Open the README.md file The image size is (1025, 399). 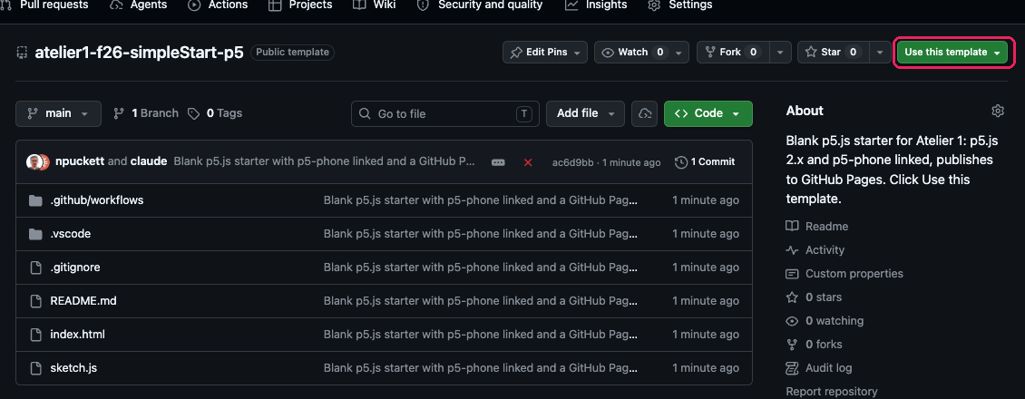83,301
